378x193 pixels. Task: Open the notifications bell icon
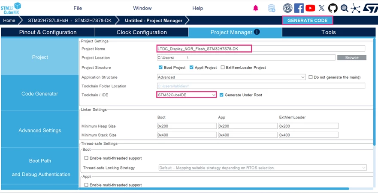click(256, 8)
